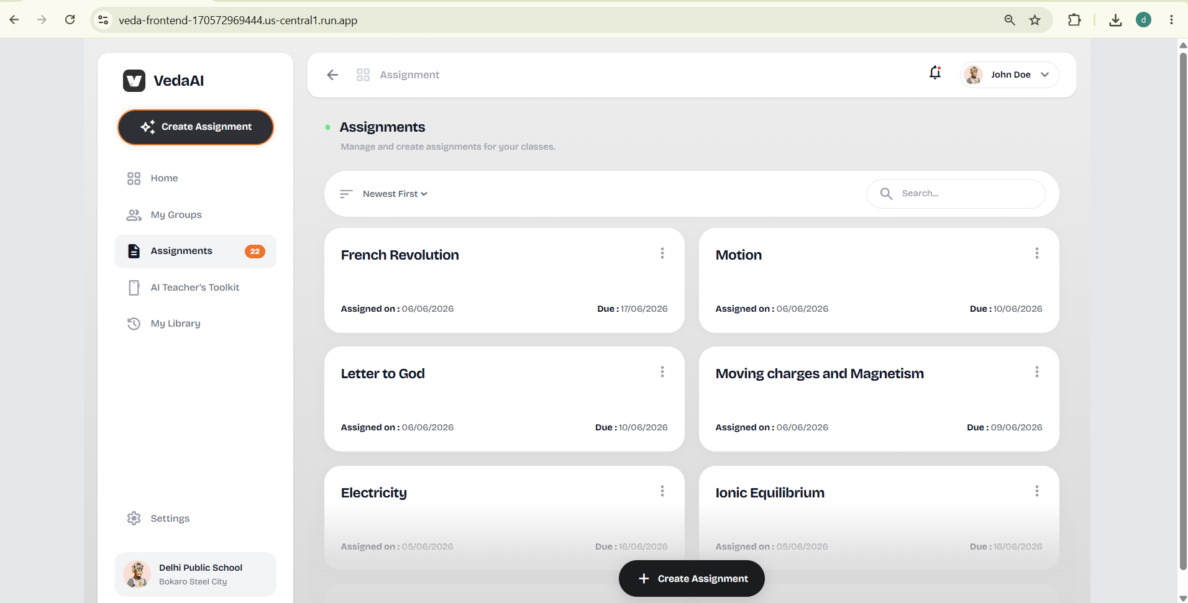1188x603 pixels.
Task: Open options for Moving charges and Magnetism
Action: 1037,372
